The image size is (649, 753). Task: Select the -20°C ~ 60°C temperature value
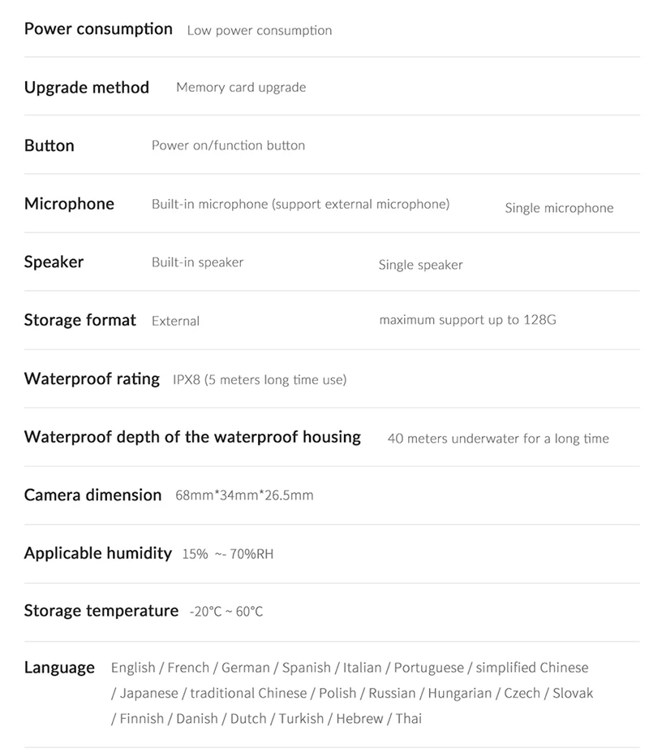coord(226,612)
